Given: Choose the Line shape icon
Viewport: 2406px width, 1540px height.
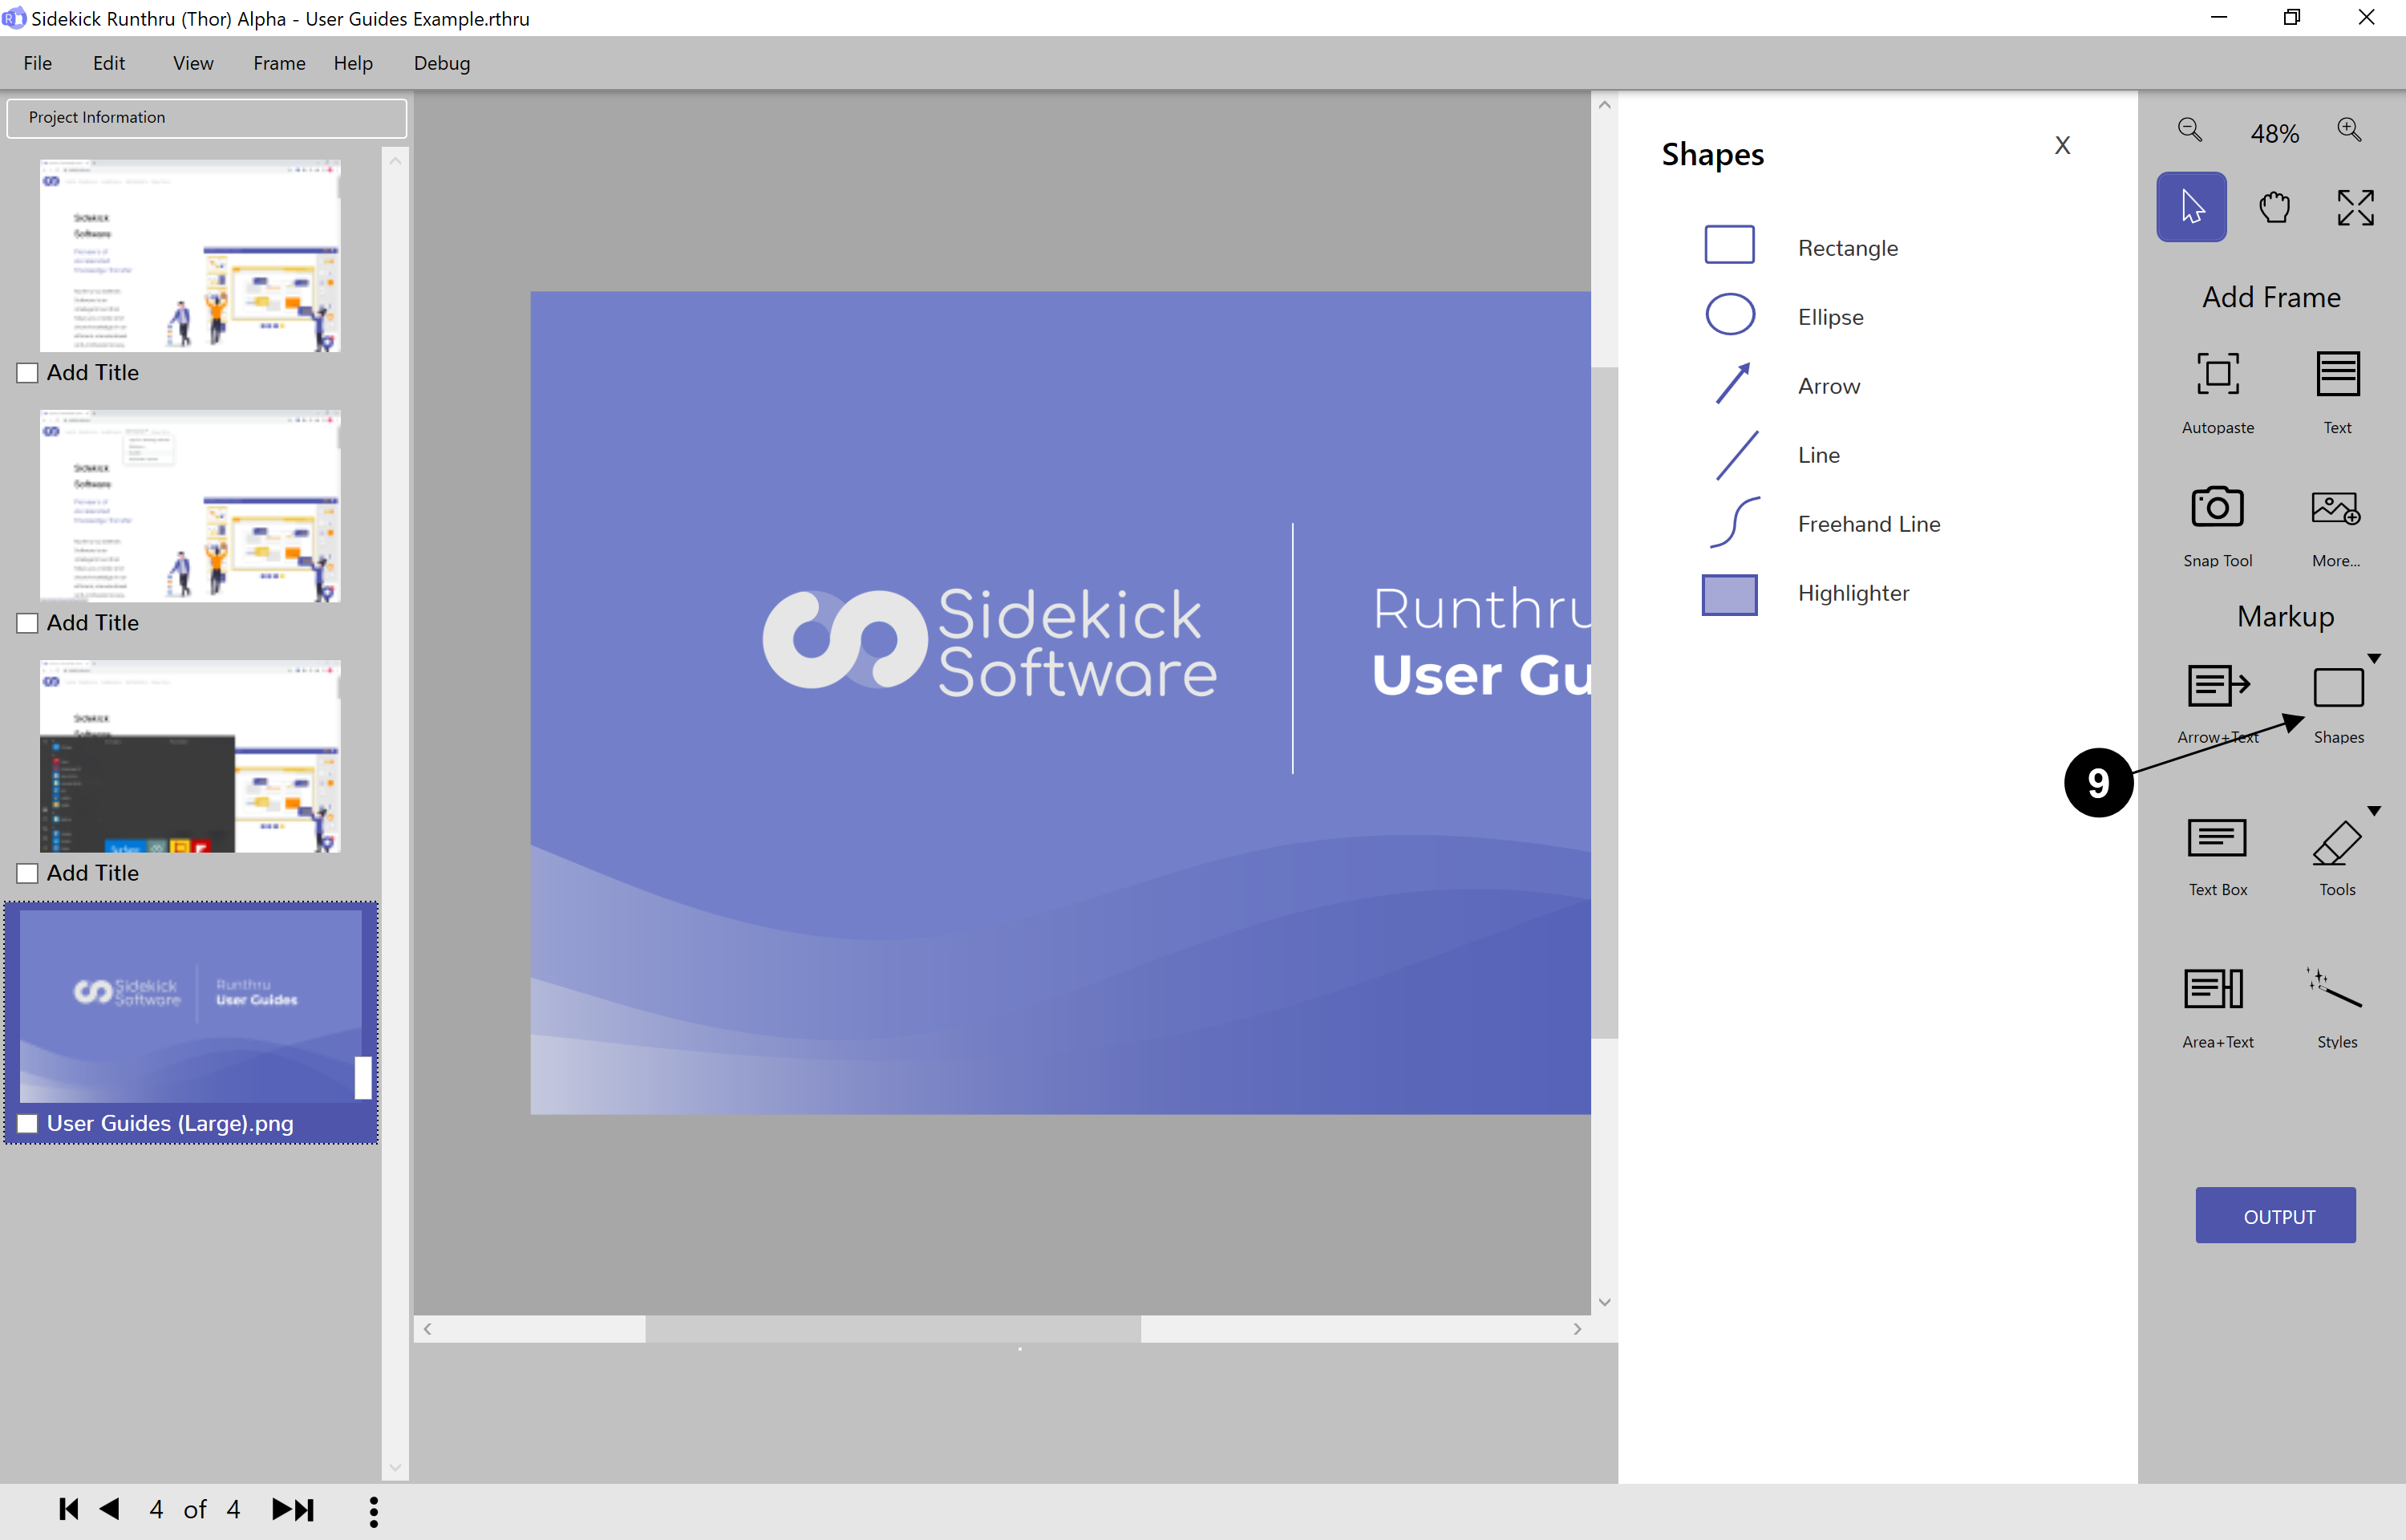Looking at the screenshot, I should click(1736, 455).
